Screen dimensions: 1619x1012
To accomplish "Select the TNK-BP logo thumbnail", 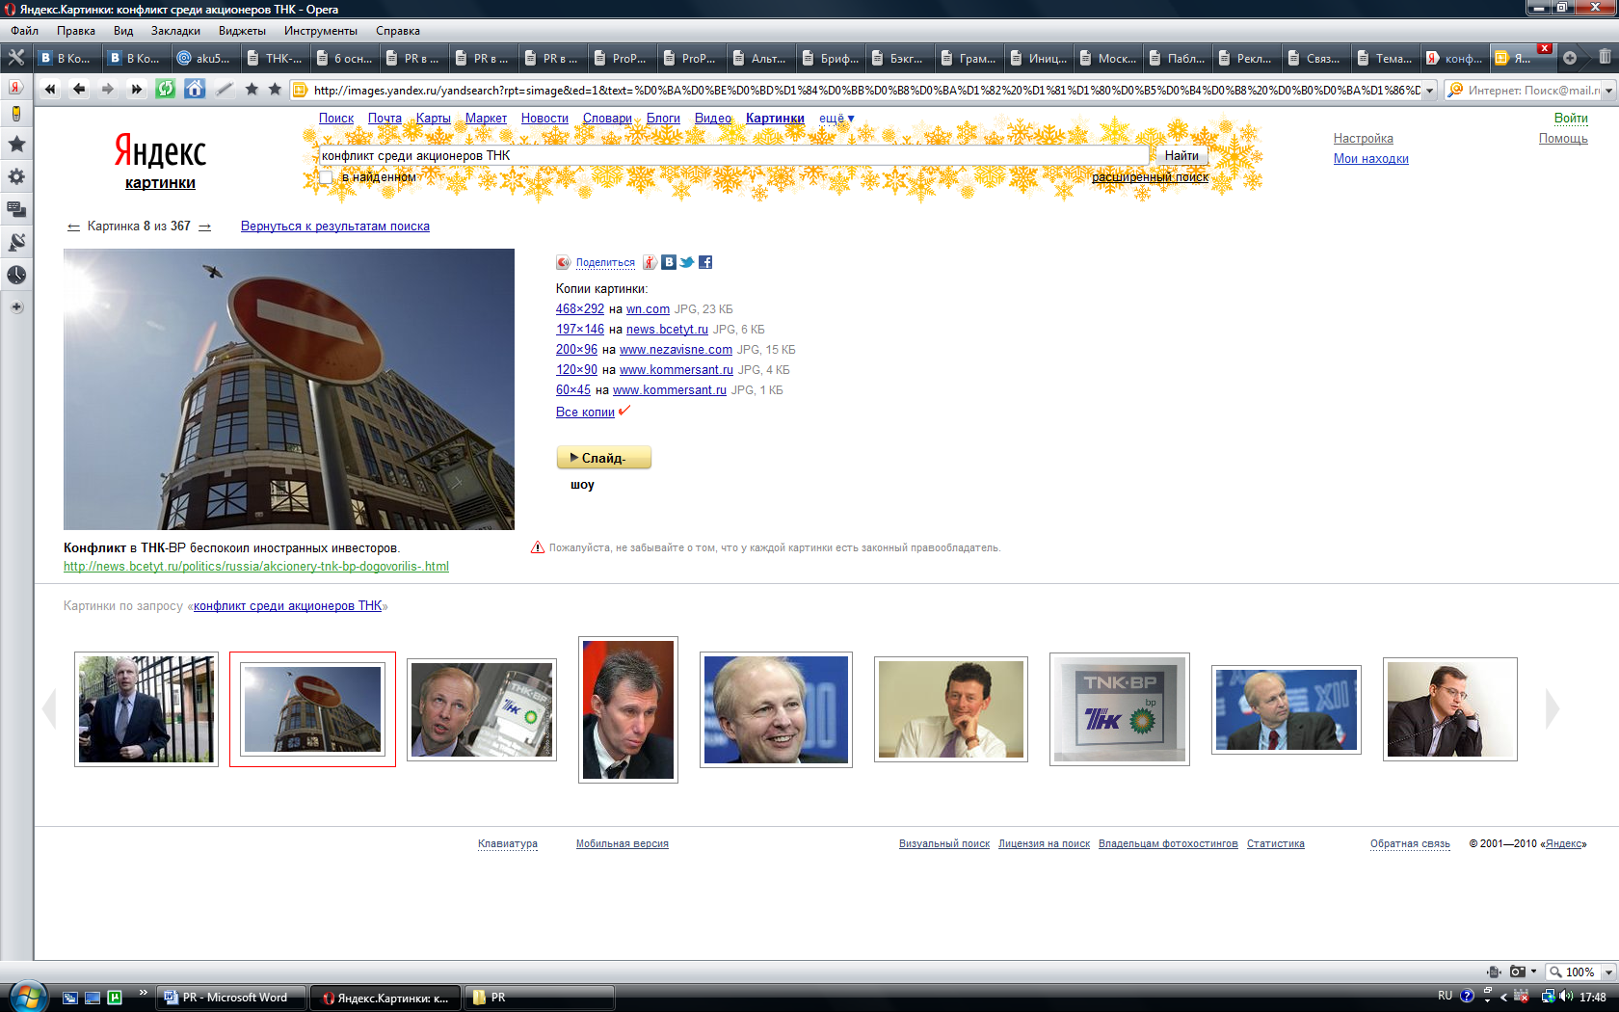I will (x=1120, y=709).
